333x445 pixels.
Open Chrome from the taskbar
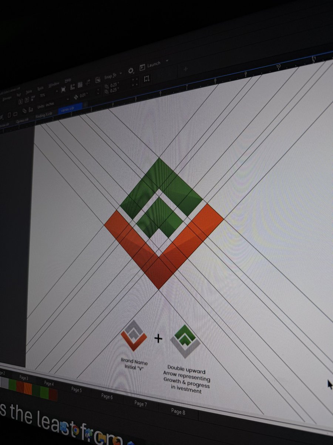coord(75,430)
